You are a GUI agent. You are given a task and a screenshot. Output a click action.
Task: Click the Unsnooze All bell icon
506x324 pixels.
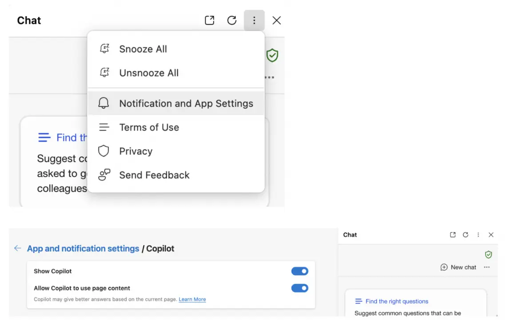104,72
